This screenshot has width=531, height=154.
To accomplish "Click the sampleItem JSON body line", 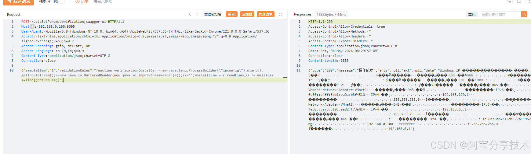I will click(147, 75).
